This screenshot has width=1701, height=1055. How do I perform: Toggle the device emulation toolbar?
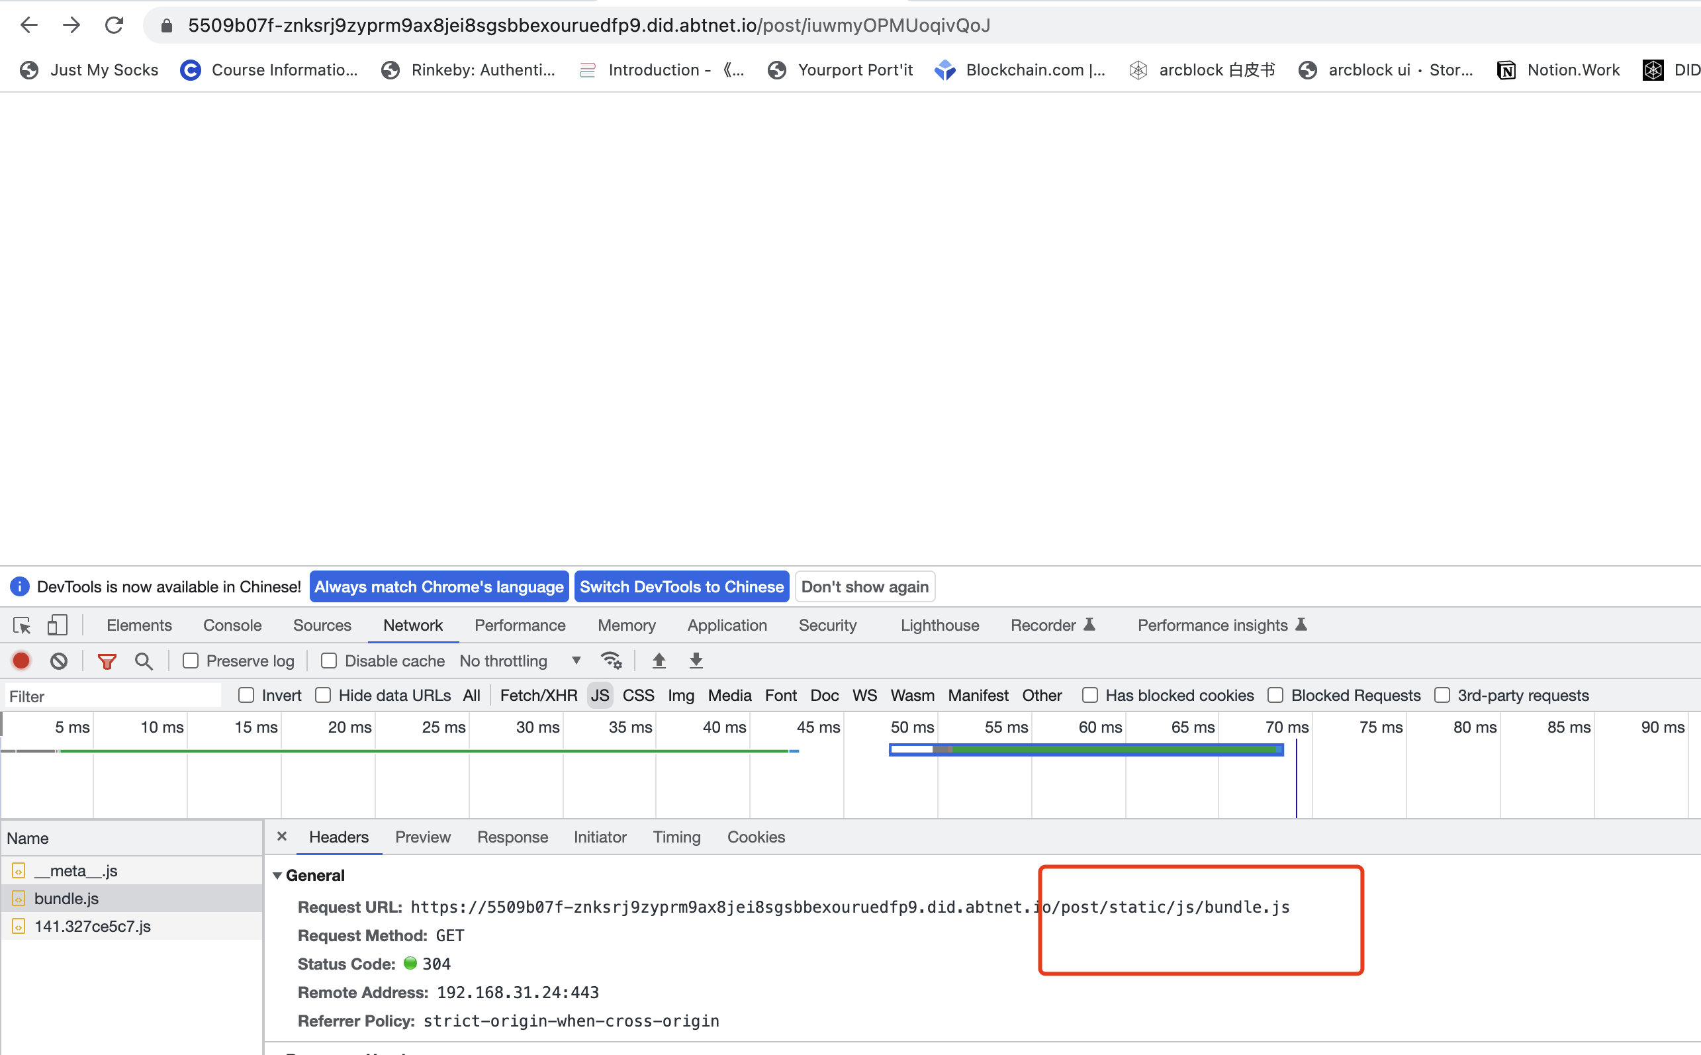[x=57, y=625]
